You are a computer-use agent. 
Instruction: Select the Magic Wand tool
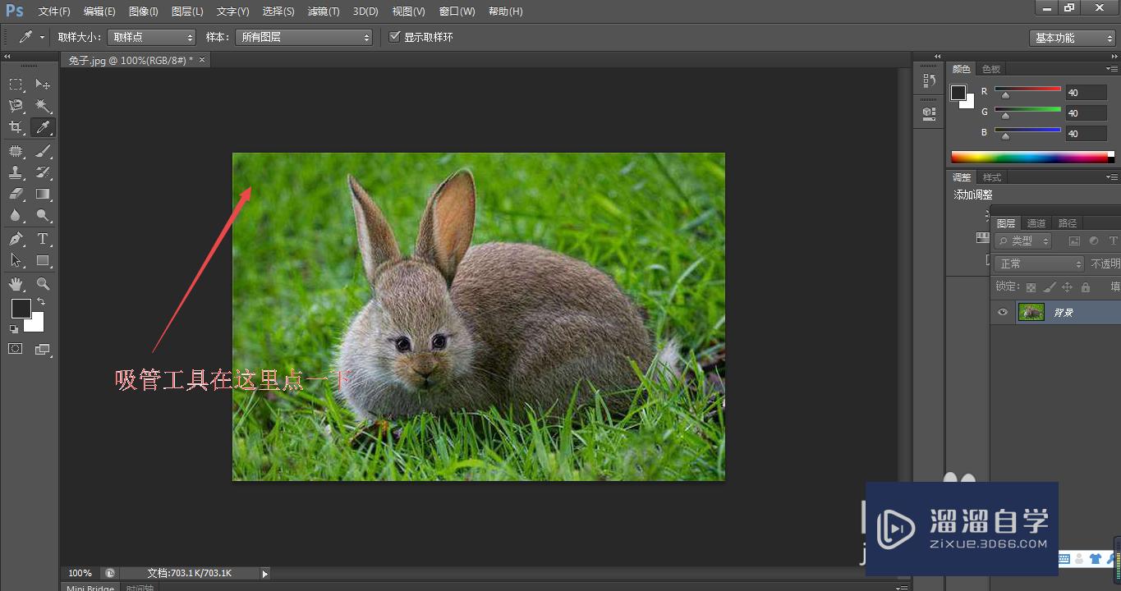click(x=43, y=106)
